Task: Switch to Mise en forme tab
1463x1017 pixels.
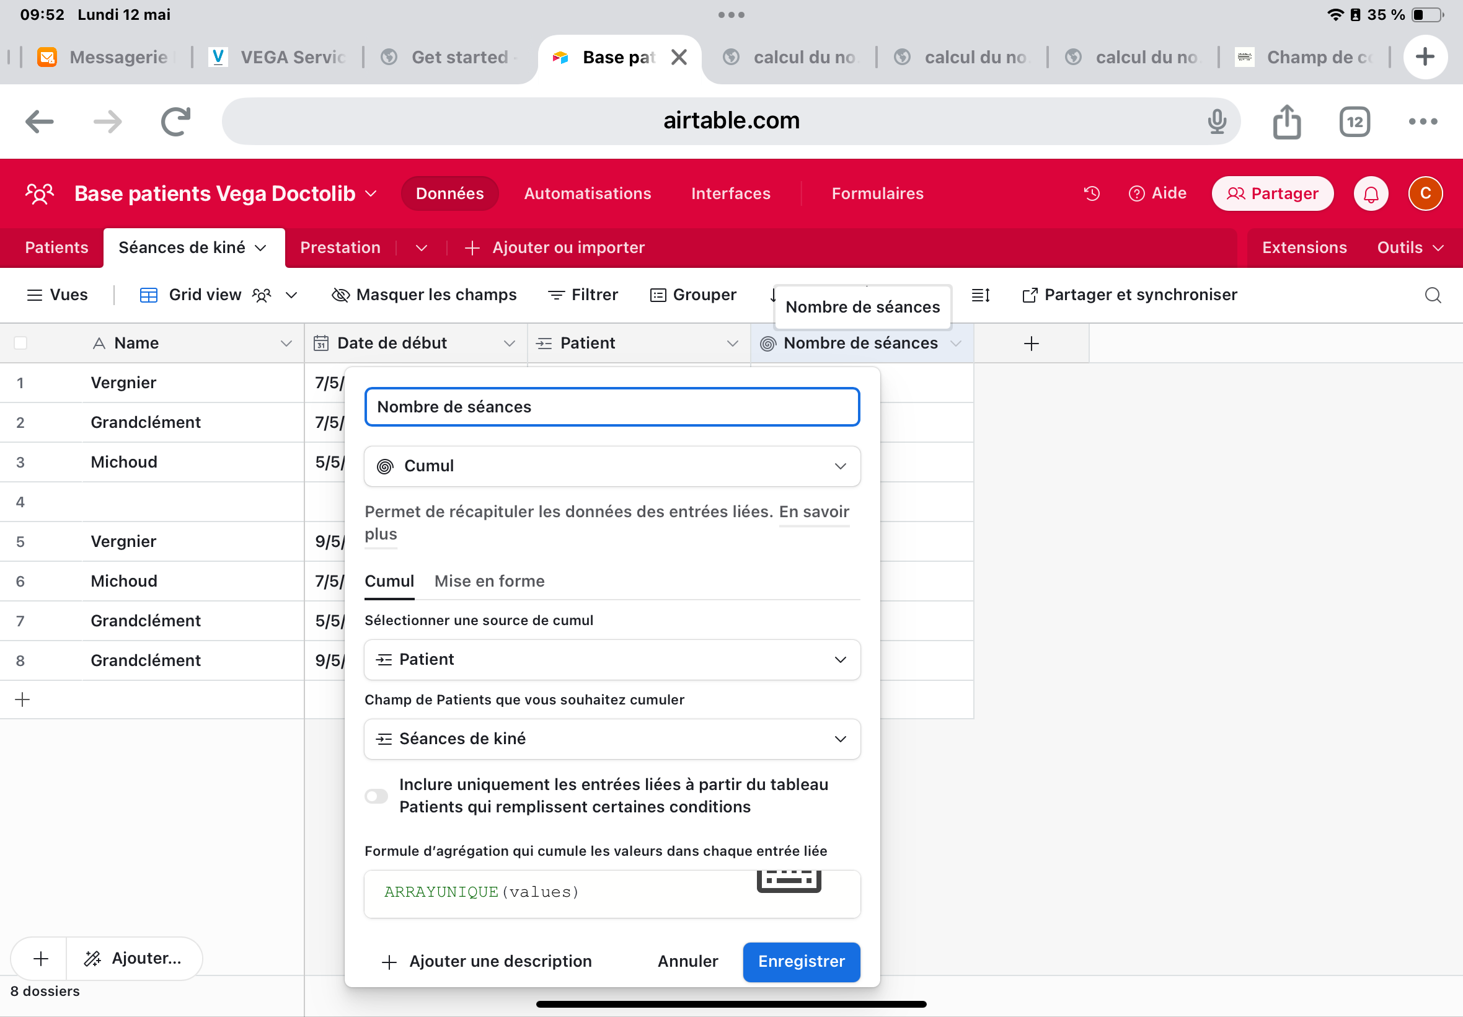Action: click(x=489, y=581)
